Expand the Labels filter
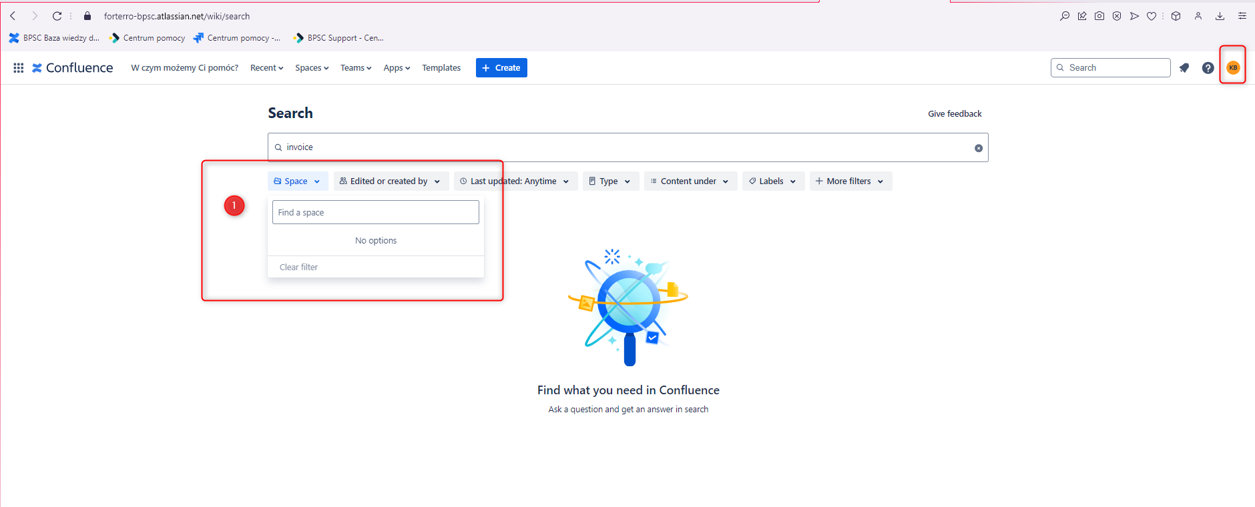1255x507 pixels. tap(774, 181)
